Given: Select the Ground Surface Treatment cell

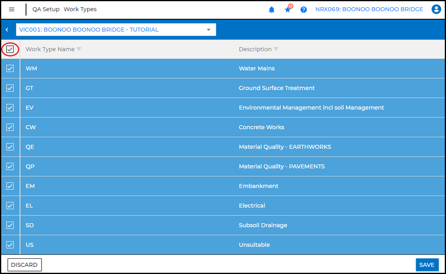Looking at the screenshot, I should [277, 88].
